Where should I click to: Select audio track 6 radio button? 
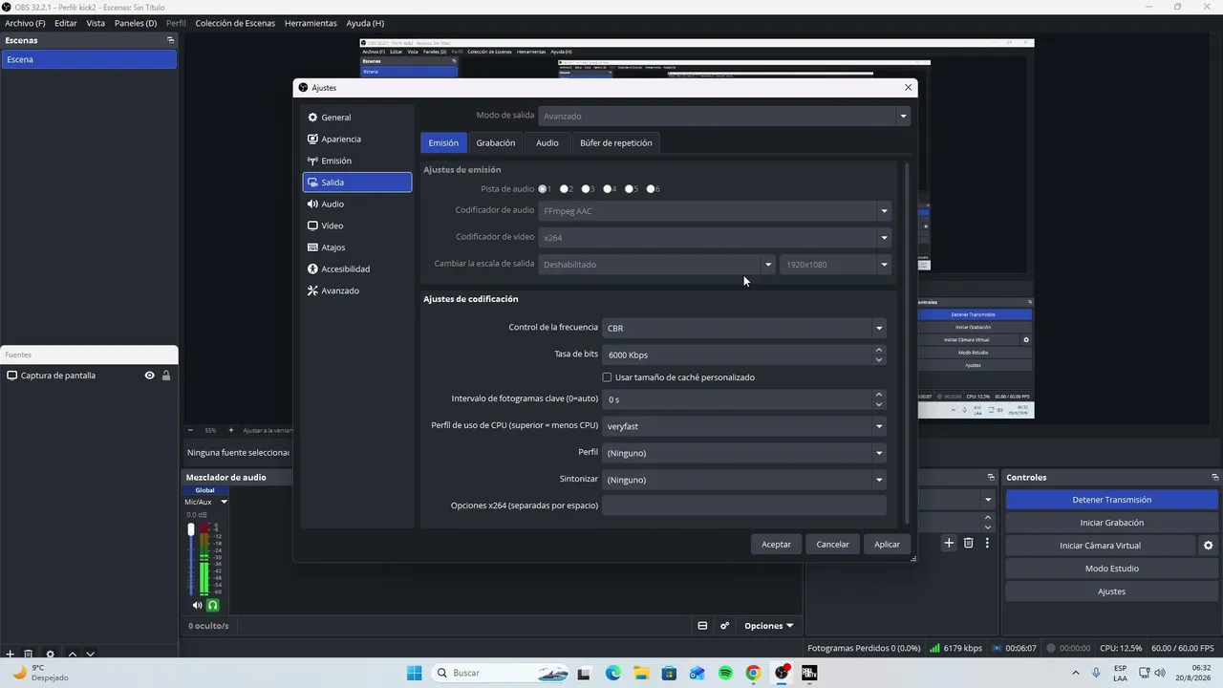pyautogui.click(x=651, y=189)
